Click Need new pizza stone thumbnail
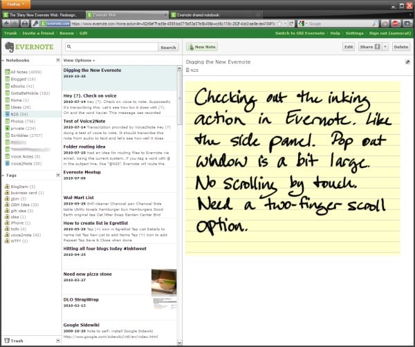This screenshot has height=347, width=415. click(x=164, y=282)
